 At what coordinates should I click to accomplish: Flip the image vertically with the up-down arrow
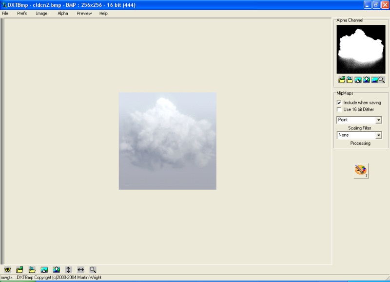(x=68, y=269)
